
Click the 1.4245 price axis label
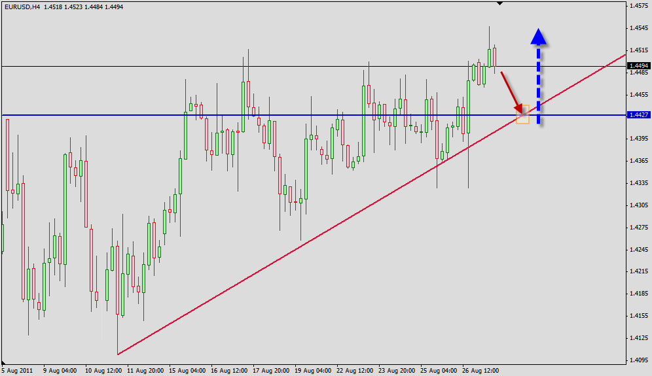[x=639, y=250]
